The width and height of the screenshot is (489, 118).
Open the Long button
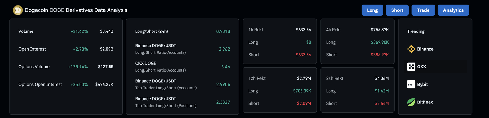coord(372,10)
